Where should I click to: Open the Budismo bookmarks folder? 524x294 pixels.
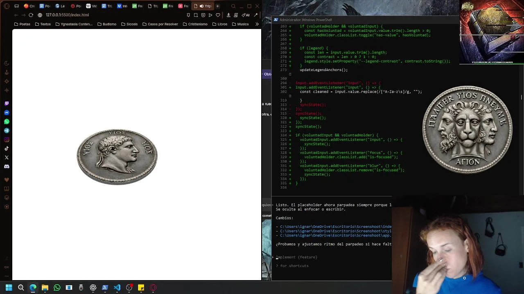point(106,24)
